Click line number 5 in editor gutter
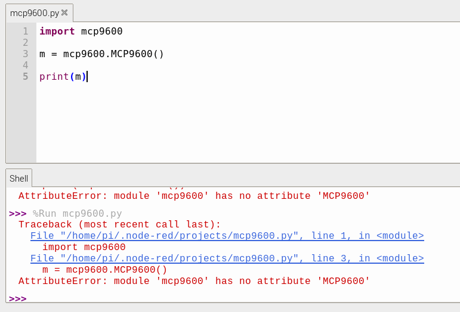 click(26, 76)
